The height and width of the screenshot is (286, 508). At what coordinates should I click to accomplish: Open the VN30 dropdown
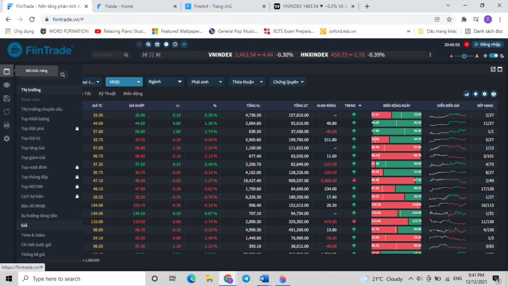pyautogui.click(x=124, y=82)
